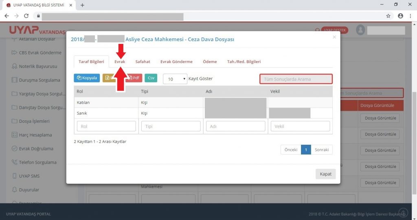The height and width of the screenshot is (220, 417).
Task: Click the Kopyala button
Action: (86, 78)
